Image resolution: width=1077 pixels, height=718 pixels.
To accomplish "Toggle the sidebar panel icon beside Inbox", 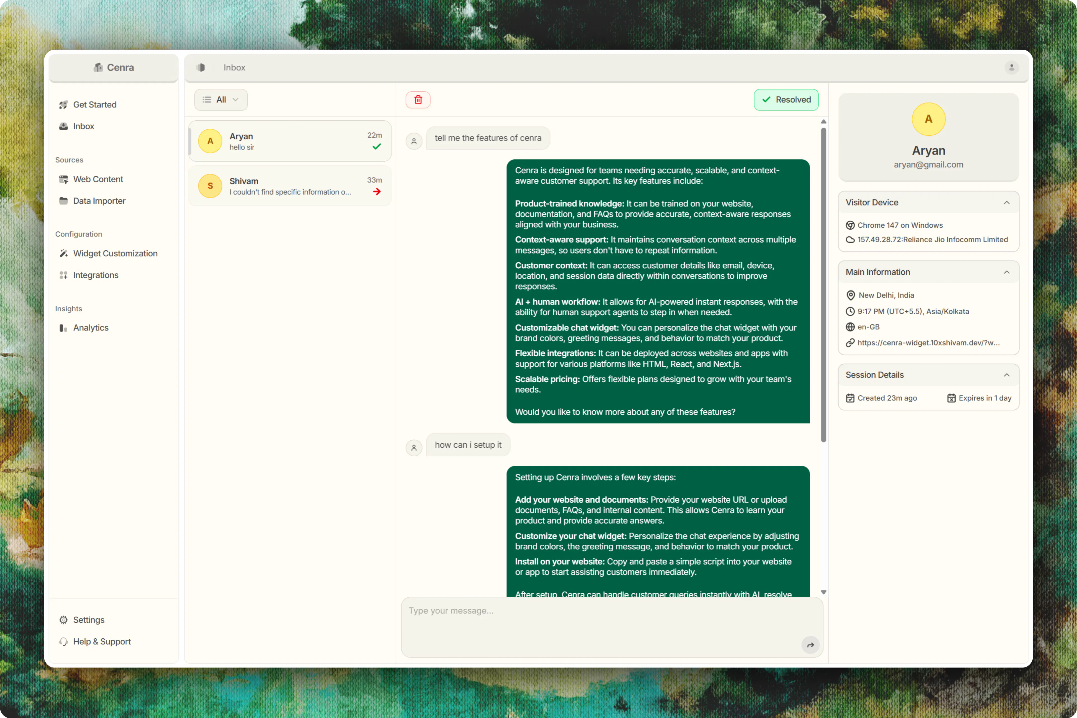I will (x=201, y=67).
